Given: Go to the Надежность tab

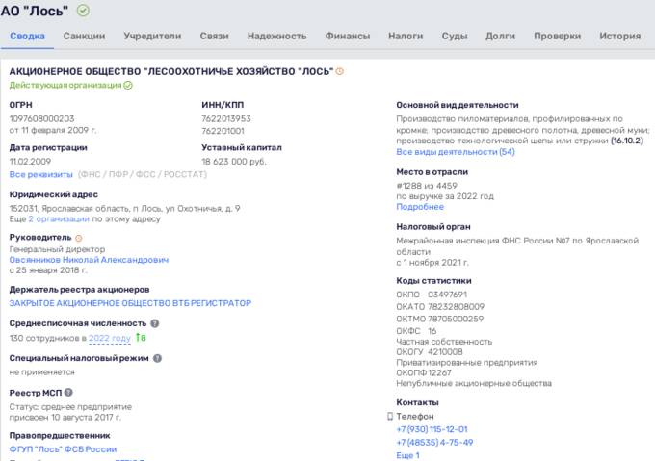Looking at the screenshot, I should [277, 37].
